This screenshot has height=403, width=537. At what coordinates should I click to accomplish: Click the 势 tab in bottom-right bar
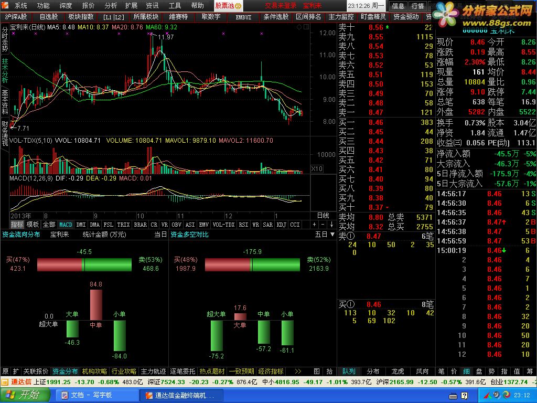(492, 371)
